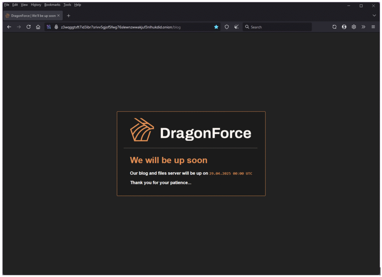Viewport: 382px width, 277px height.
Task: Toggle the bookmark star for this page
Action: [x=216, y=27]
